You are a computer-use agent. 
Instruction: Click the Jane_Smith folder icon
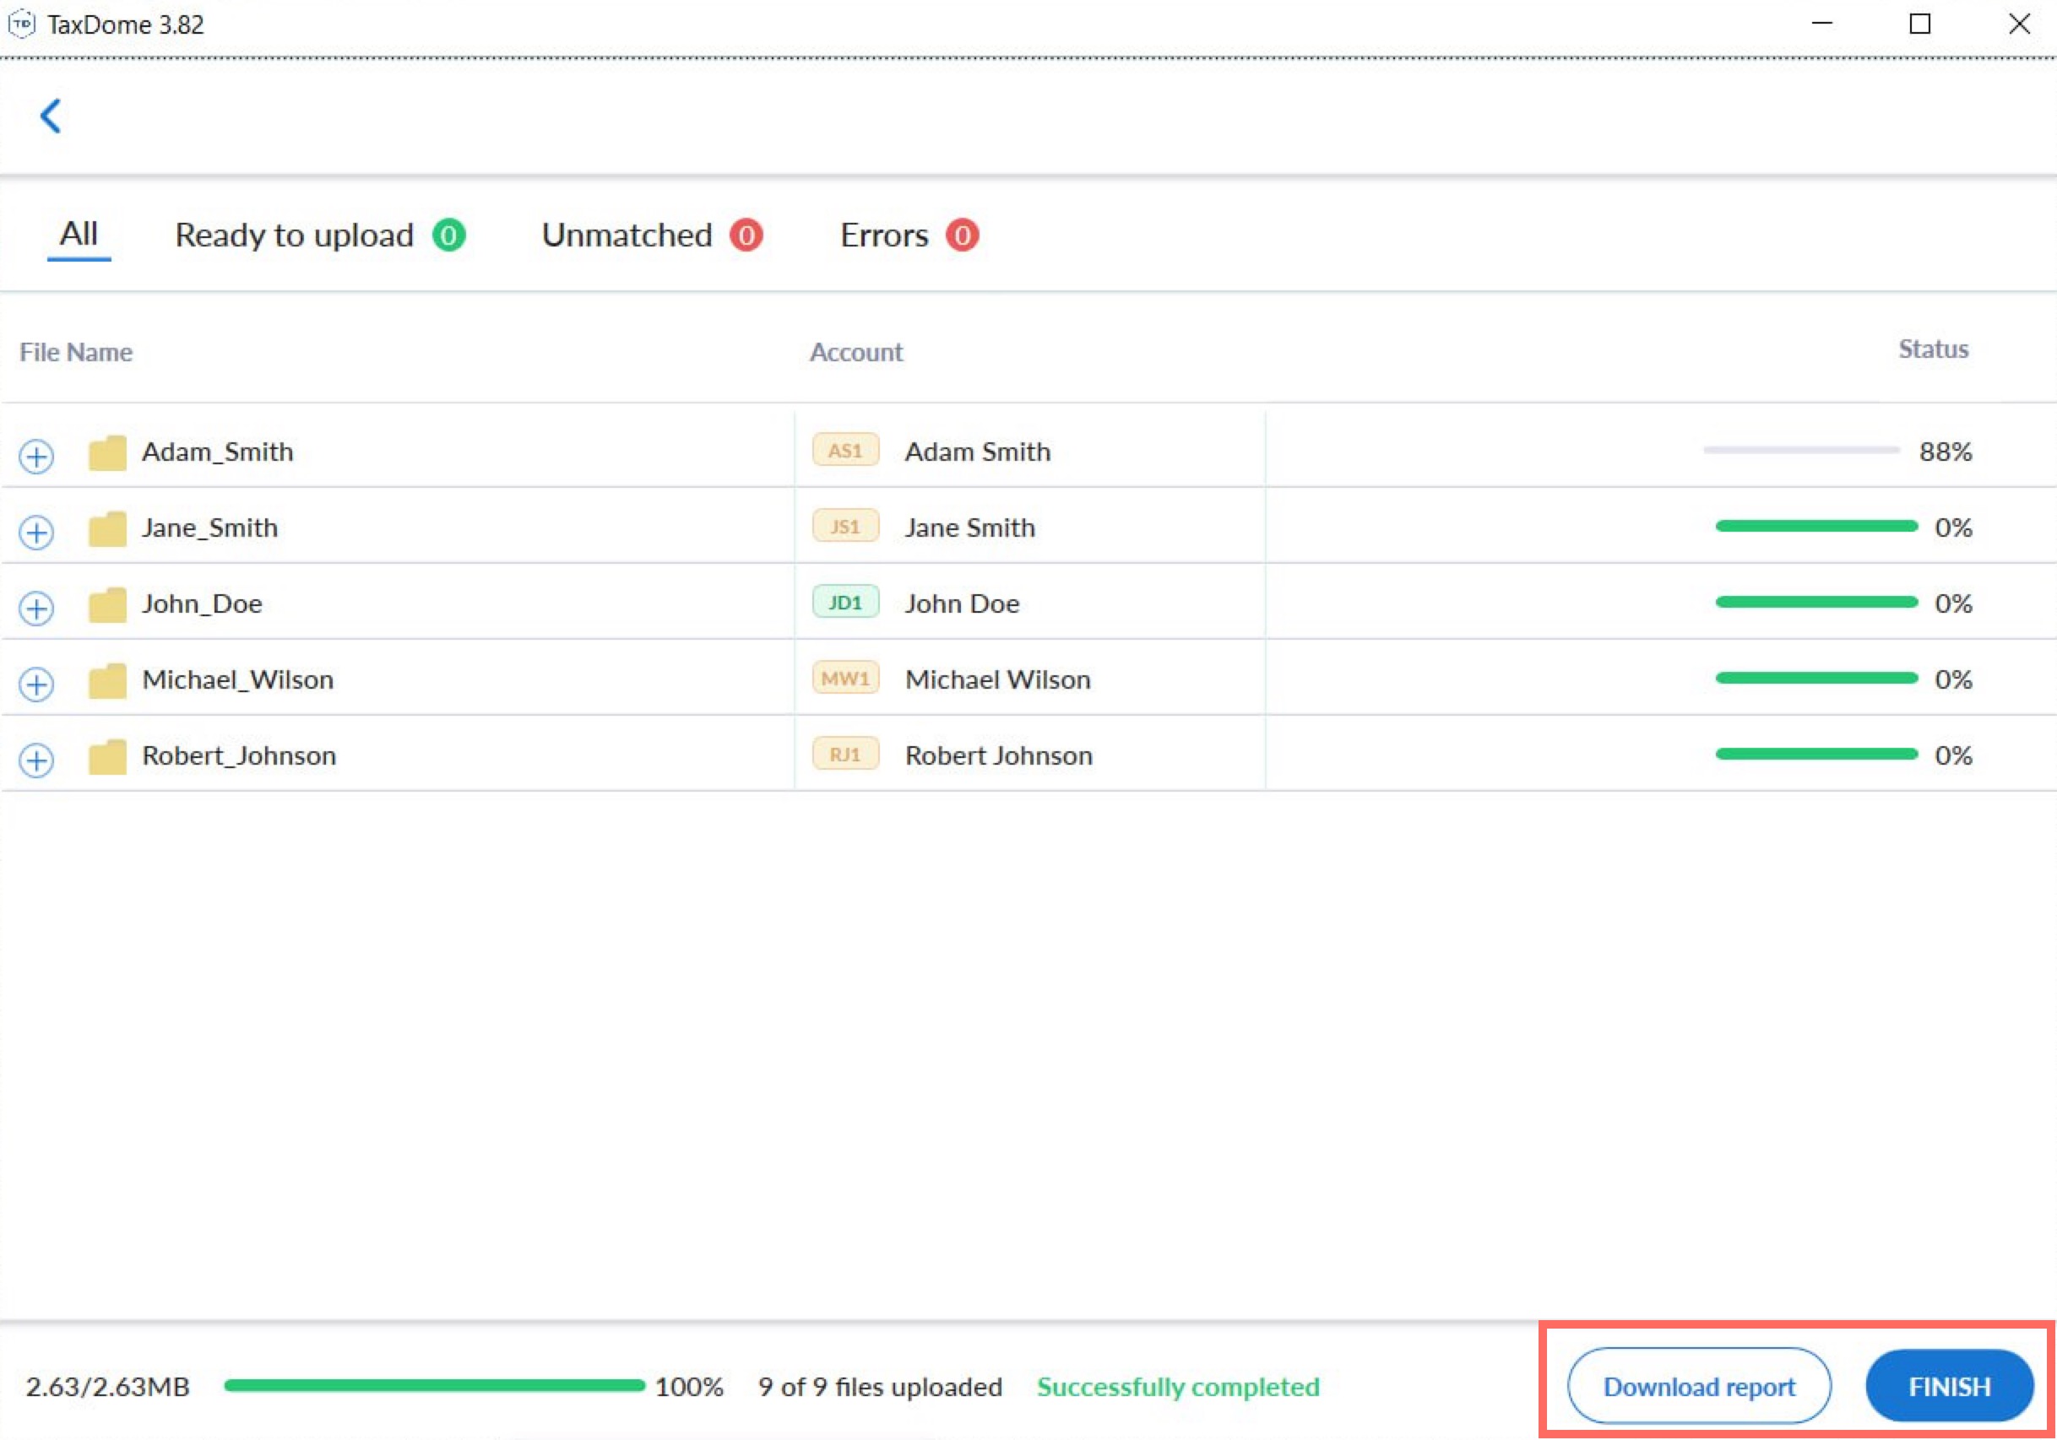click(106, 529)
